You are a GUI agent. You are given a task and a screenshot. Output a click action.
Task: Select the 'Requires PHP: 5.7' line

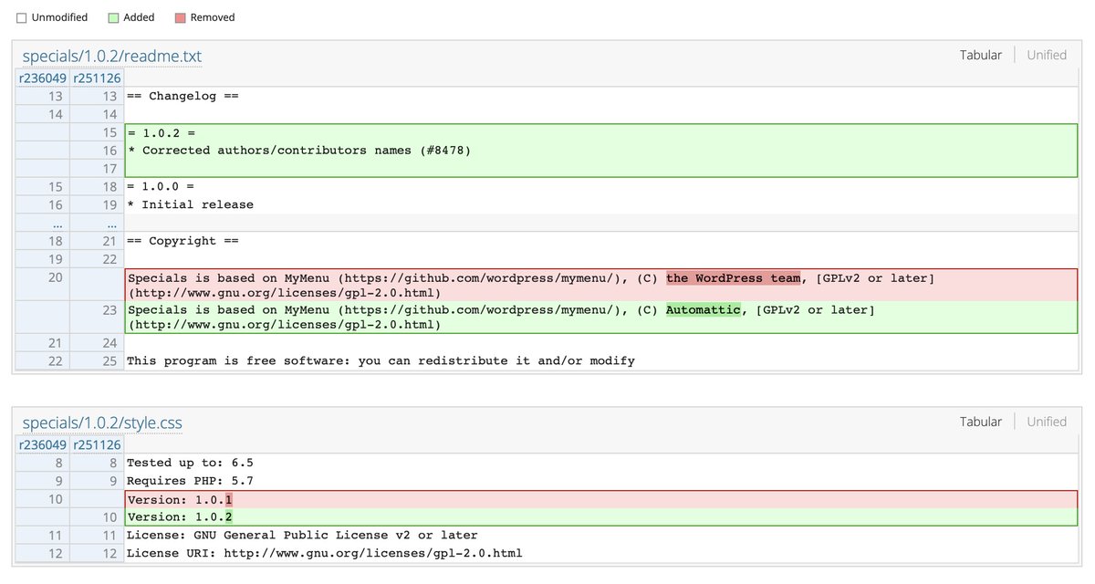(x=600, y=481)
